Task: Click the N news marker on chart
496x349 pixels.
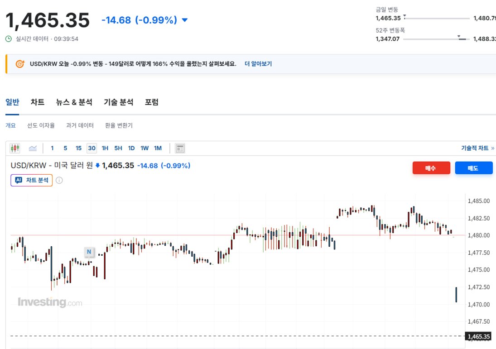Action: [89, 252]
